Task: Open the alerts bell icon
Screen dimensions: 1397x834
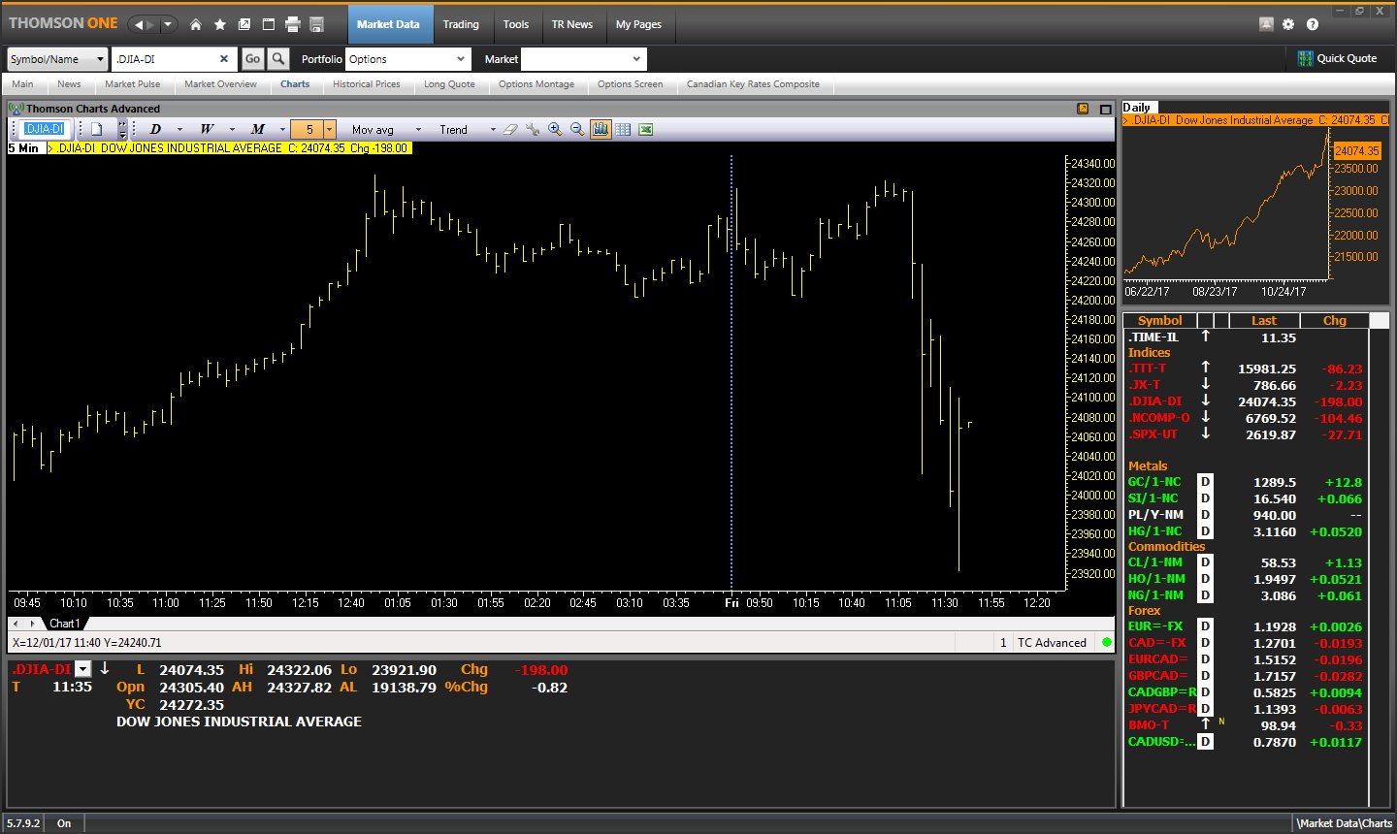Action: 1266,24
